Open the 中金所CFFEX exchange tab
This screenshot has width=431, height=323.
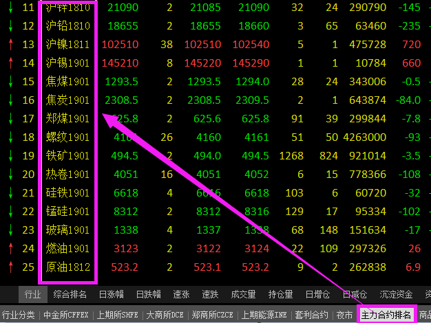[66, 315]
